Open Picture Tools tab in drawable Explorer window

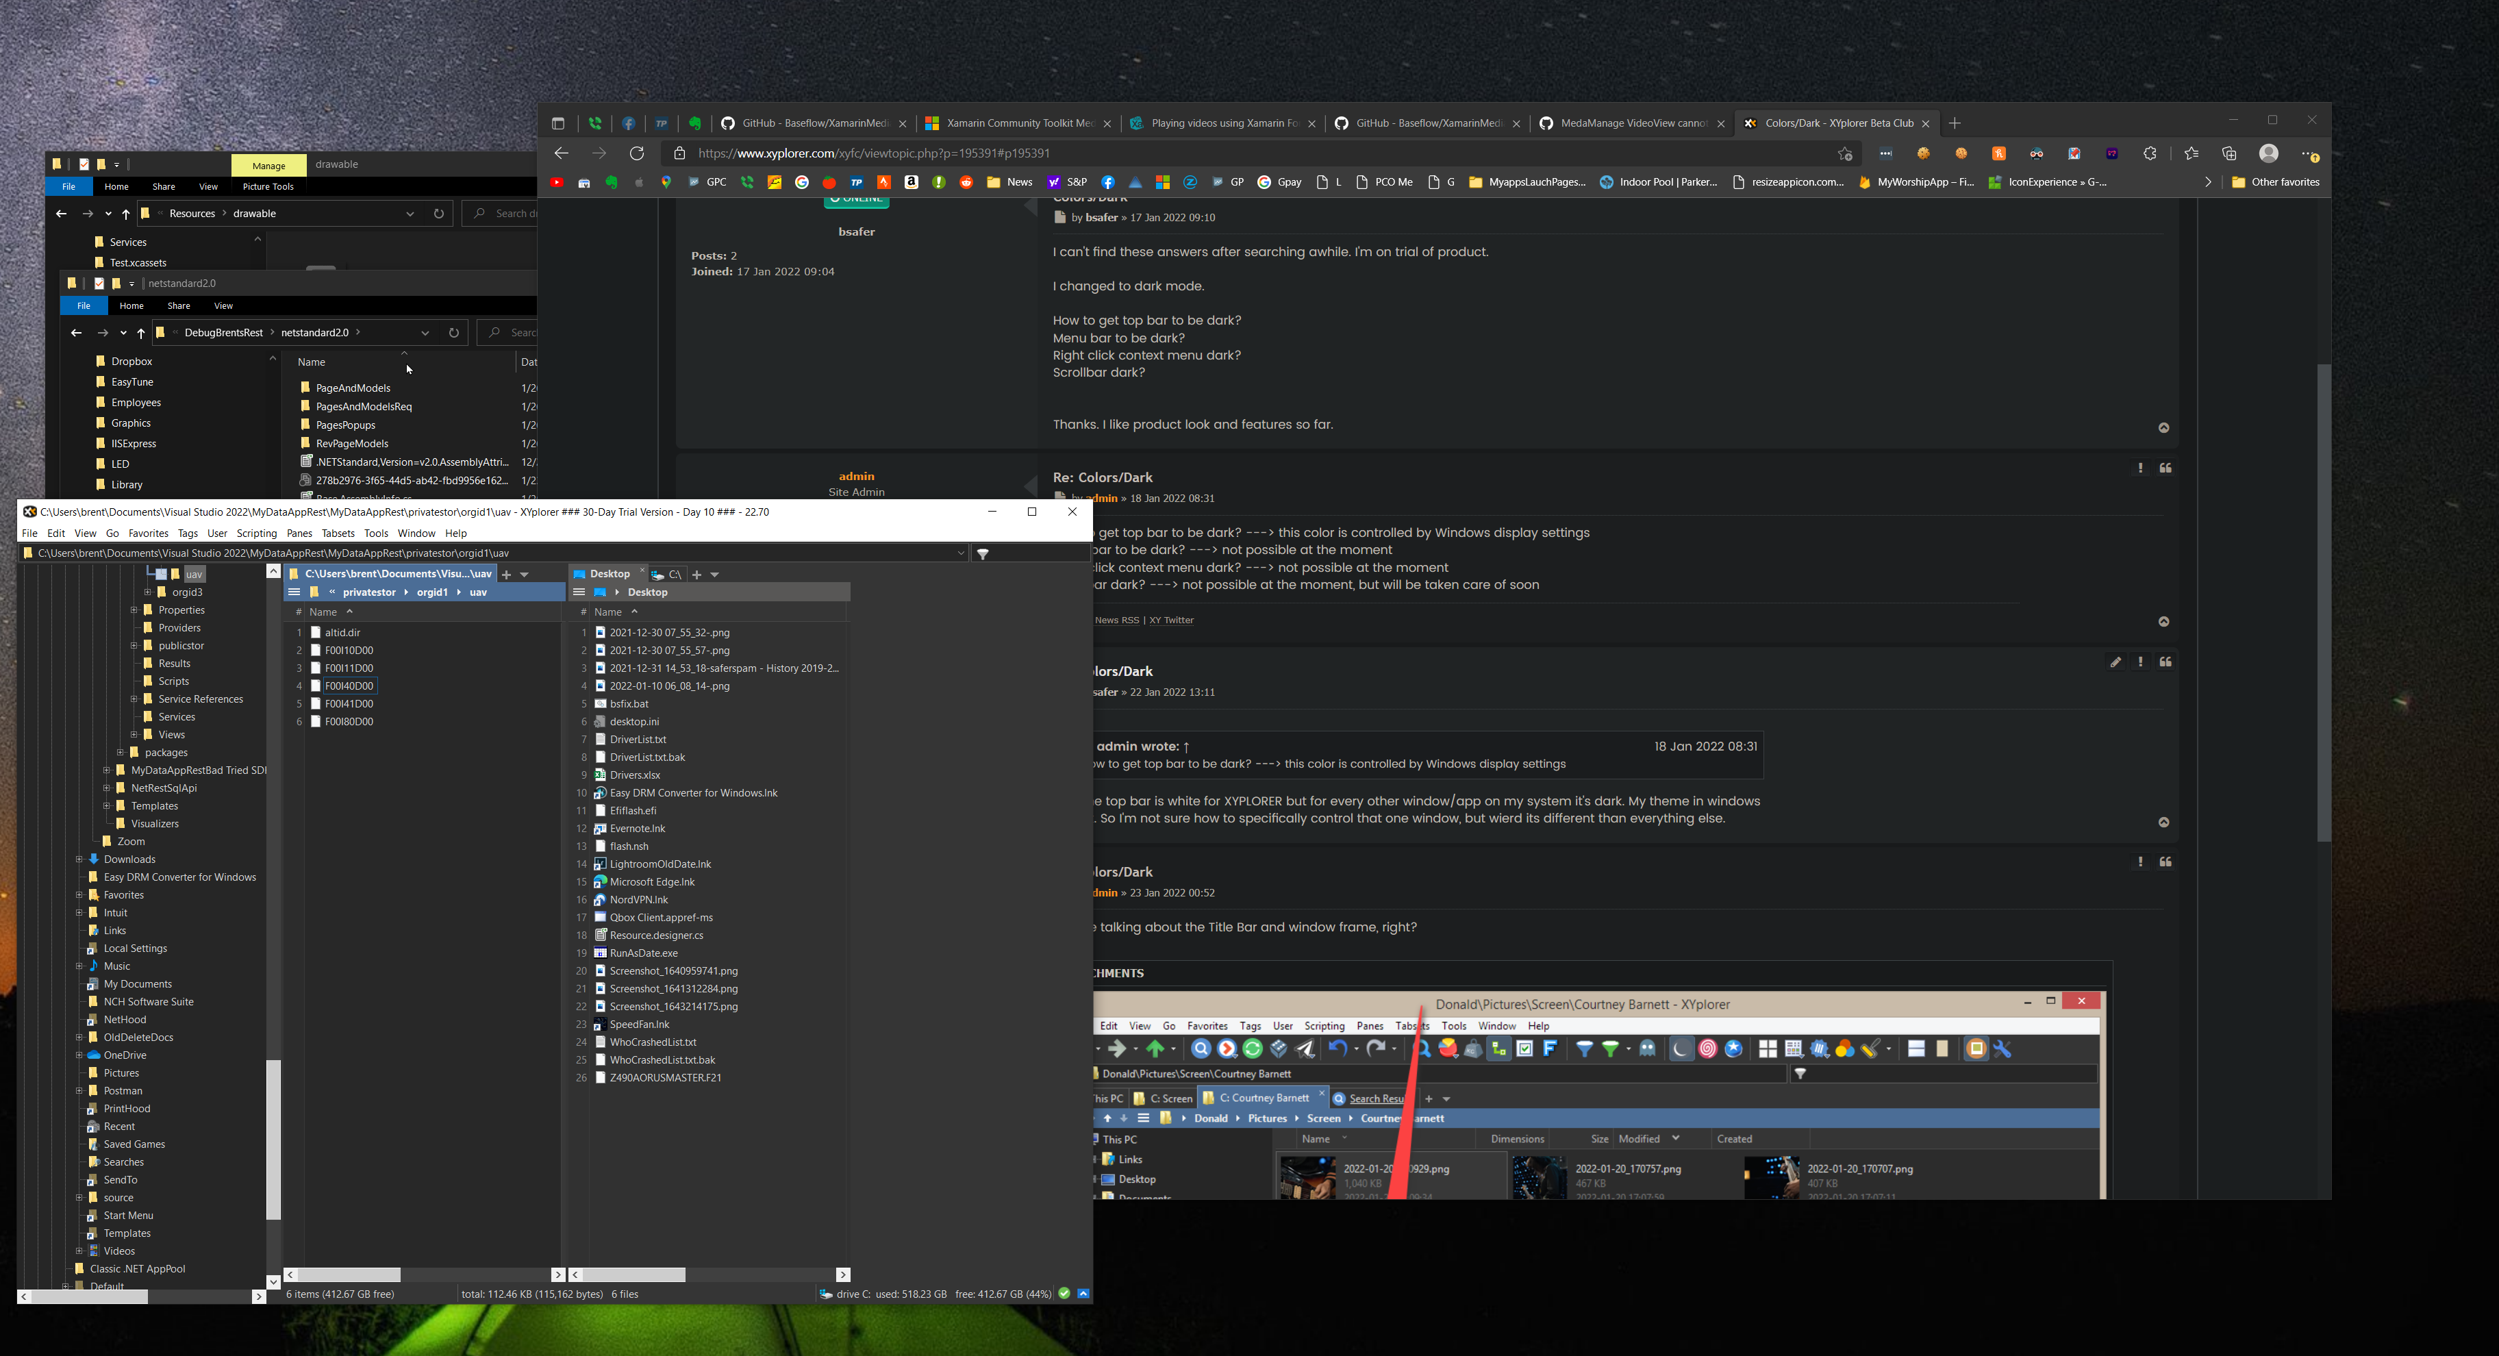(268, 186)
